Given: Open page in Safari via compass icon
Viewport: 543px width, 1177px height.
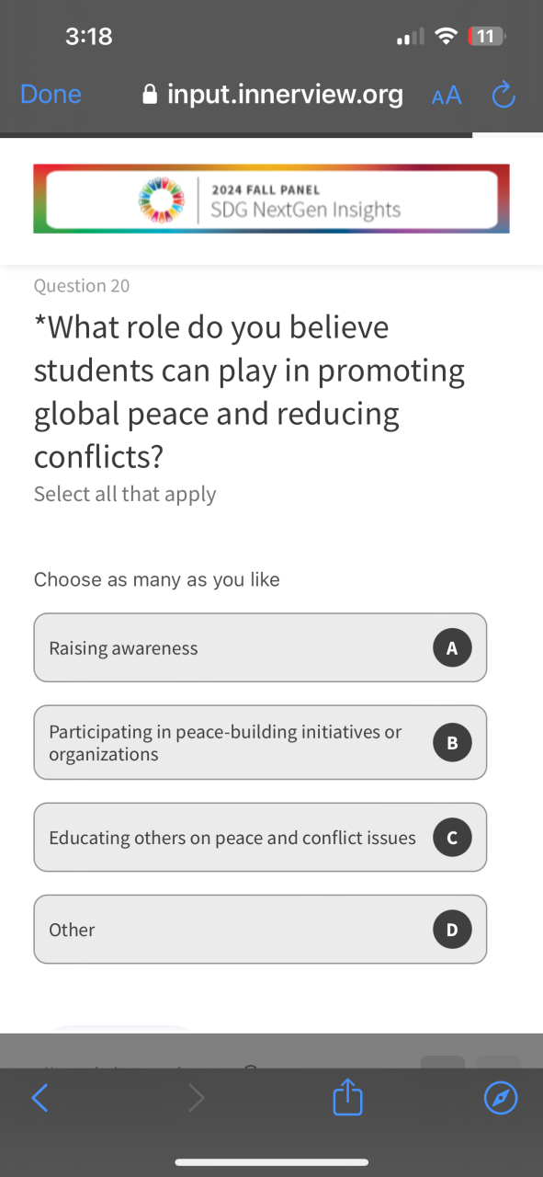Looking at the screenshot, I should [501, 1097].
